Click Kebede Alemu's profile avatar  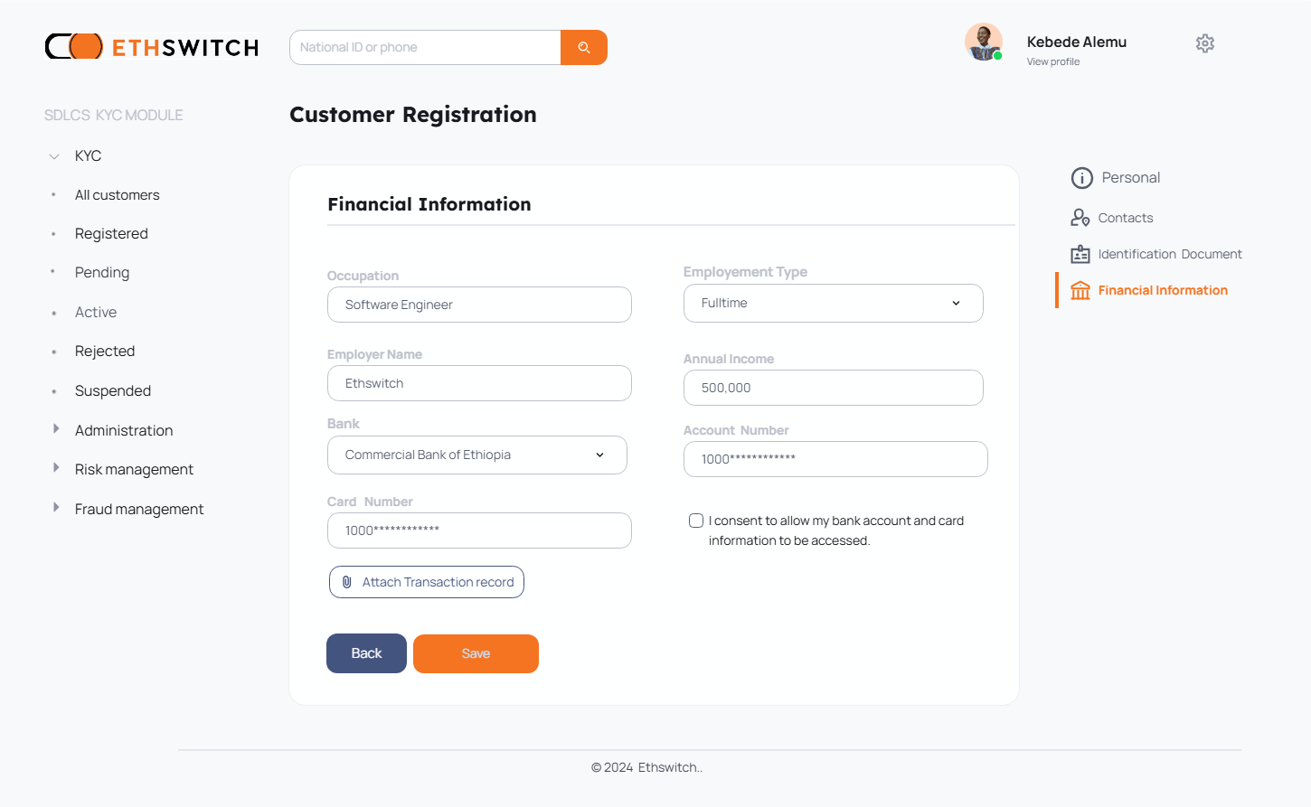coord(984,42)
